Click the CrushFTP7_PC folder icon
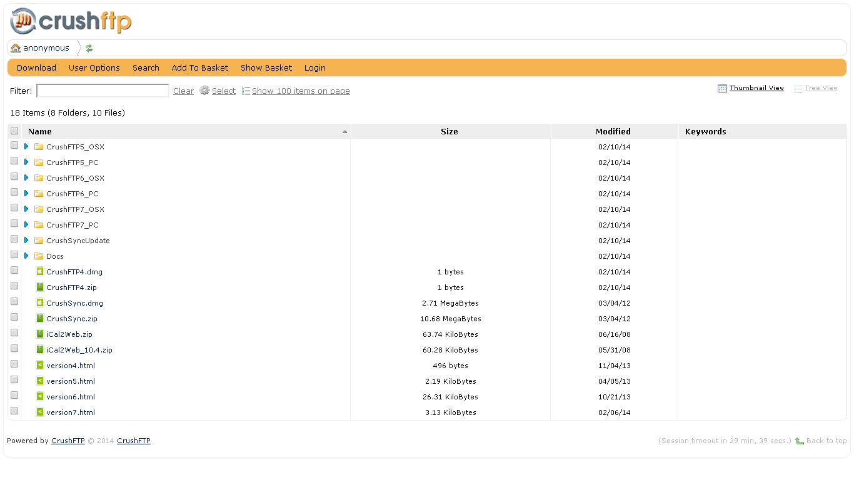The height and width of the screenshot is (480, 854). pyautogui.click(x=39, y=225)
